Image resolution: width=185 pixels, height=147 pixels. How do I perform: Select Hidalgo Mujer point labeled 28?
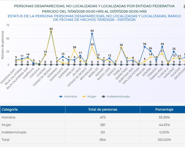(x=74, y=50)
